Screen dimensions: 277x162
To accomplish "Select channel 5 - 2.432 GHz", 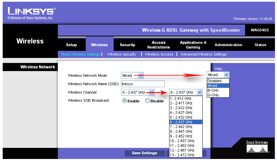I will coord(186,117).
